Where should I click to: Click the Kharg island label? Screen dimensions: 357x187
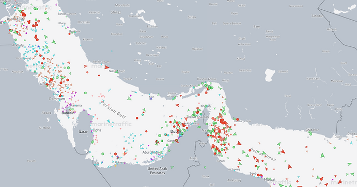point(62,23)
